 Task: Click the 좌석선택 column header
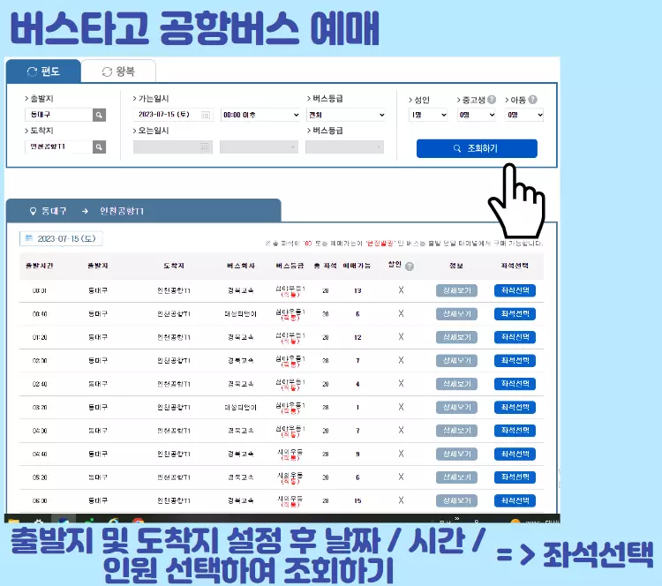[515, 266]
